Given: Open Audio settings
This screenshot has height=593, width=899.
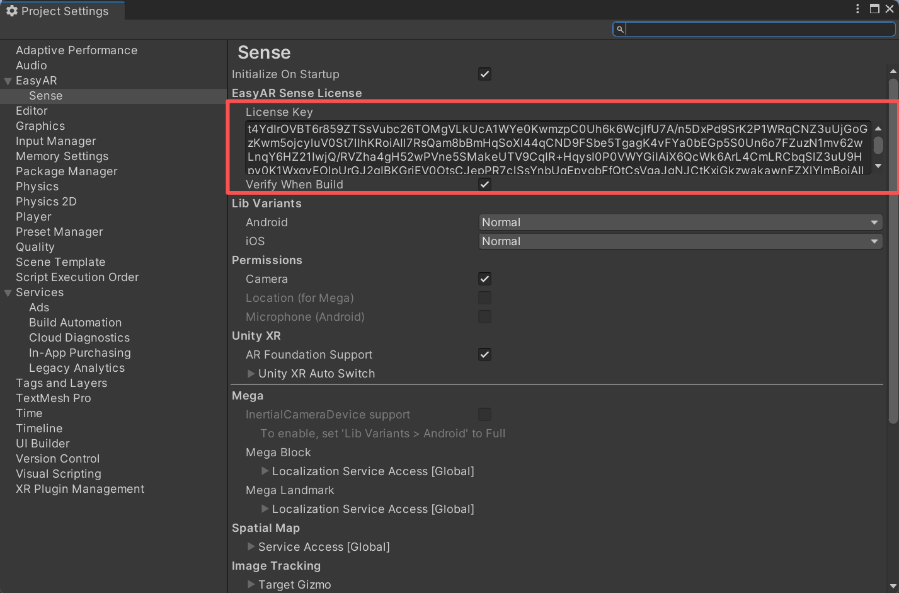Looking at the screenshot, I should tap(31, 66).
